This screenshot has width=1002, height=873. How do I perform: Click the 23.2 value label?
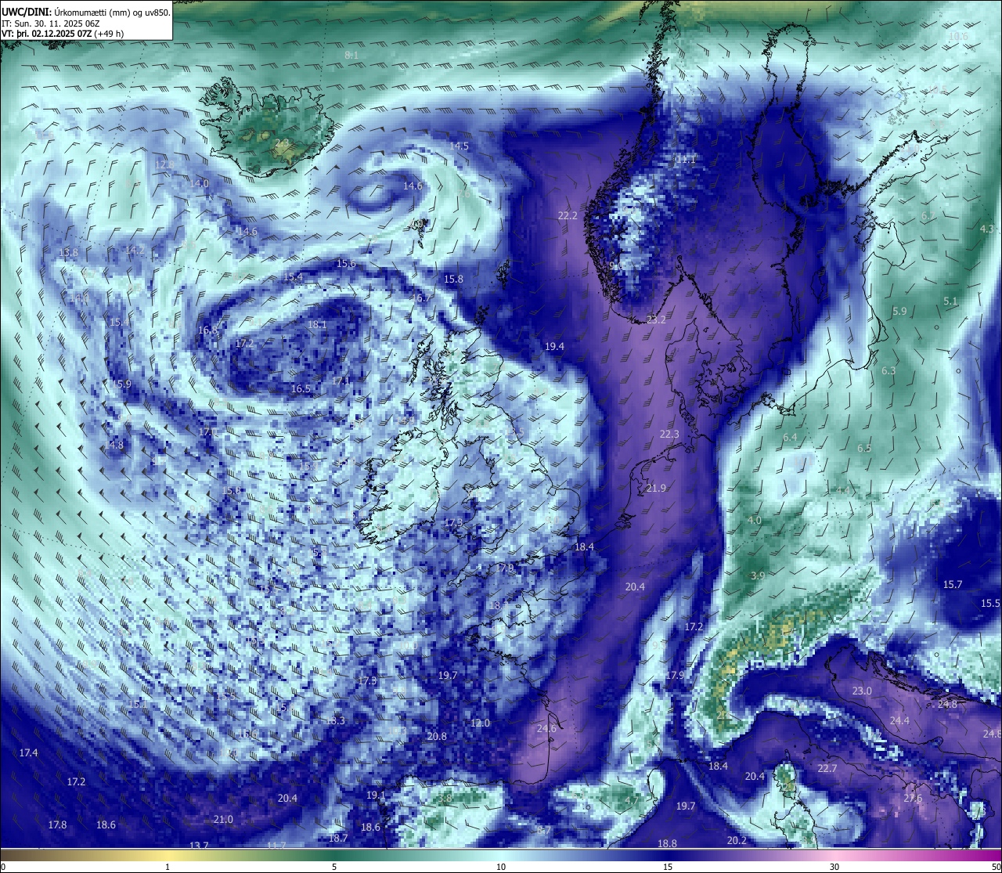(656, 319)
